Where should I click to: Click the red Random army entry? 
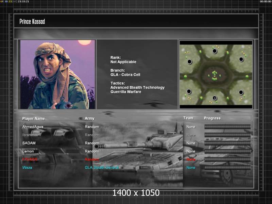tap(92, 159)
